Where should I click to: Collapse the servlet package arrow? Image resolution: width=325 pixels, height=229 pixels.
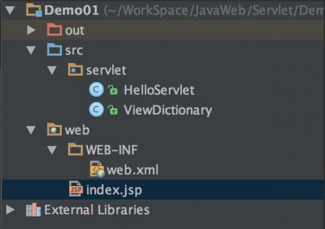(52, 70)
